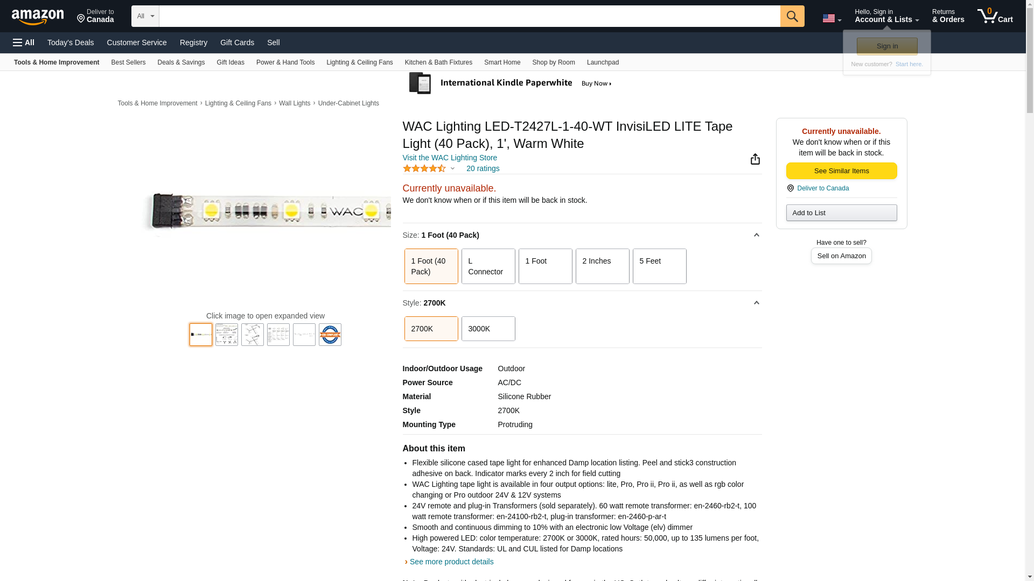Screen dimensions: 1034x581
Task: Select the last product image thumbnail
Action: [x=330, y=335]
